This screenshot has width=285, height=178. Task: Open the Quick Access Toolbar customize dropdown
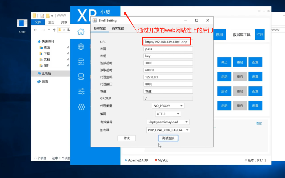[52, 16]
